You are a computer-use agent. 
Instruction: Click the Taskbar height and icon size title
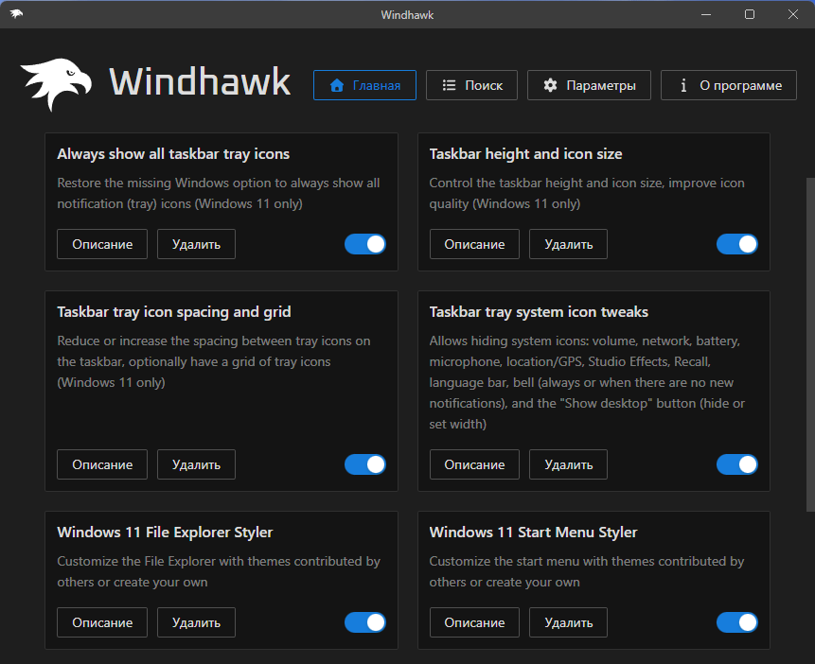(525, 154)
